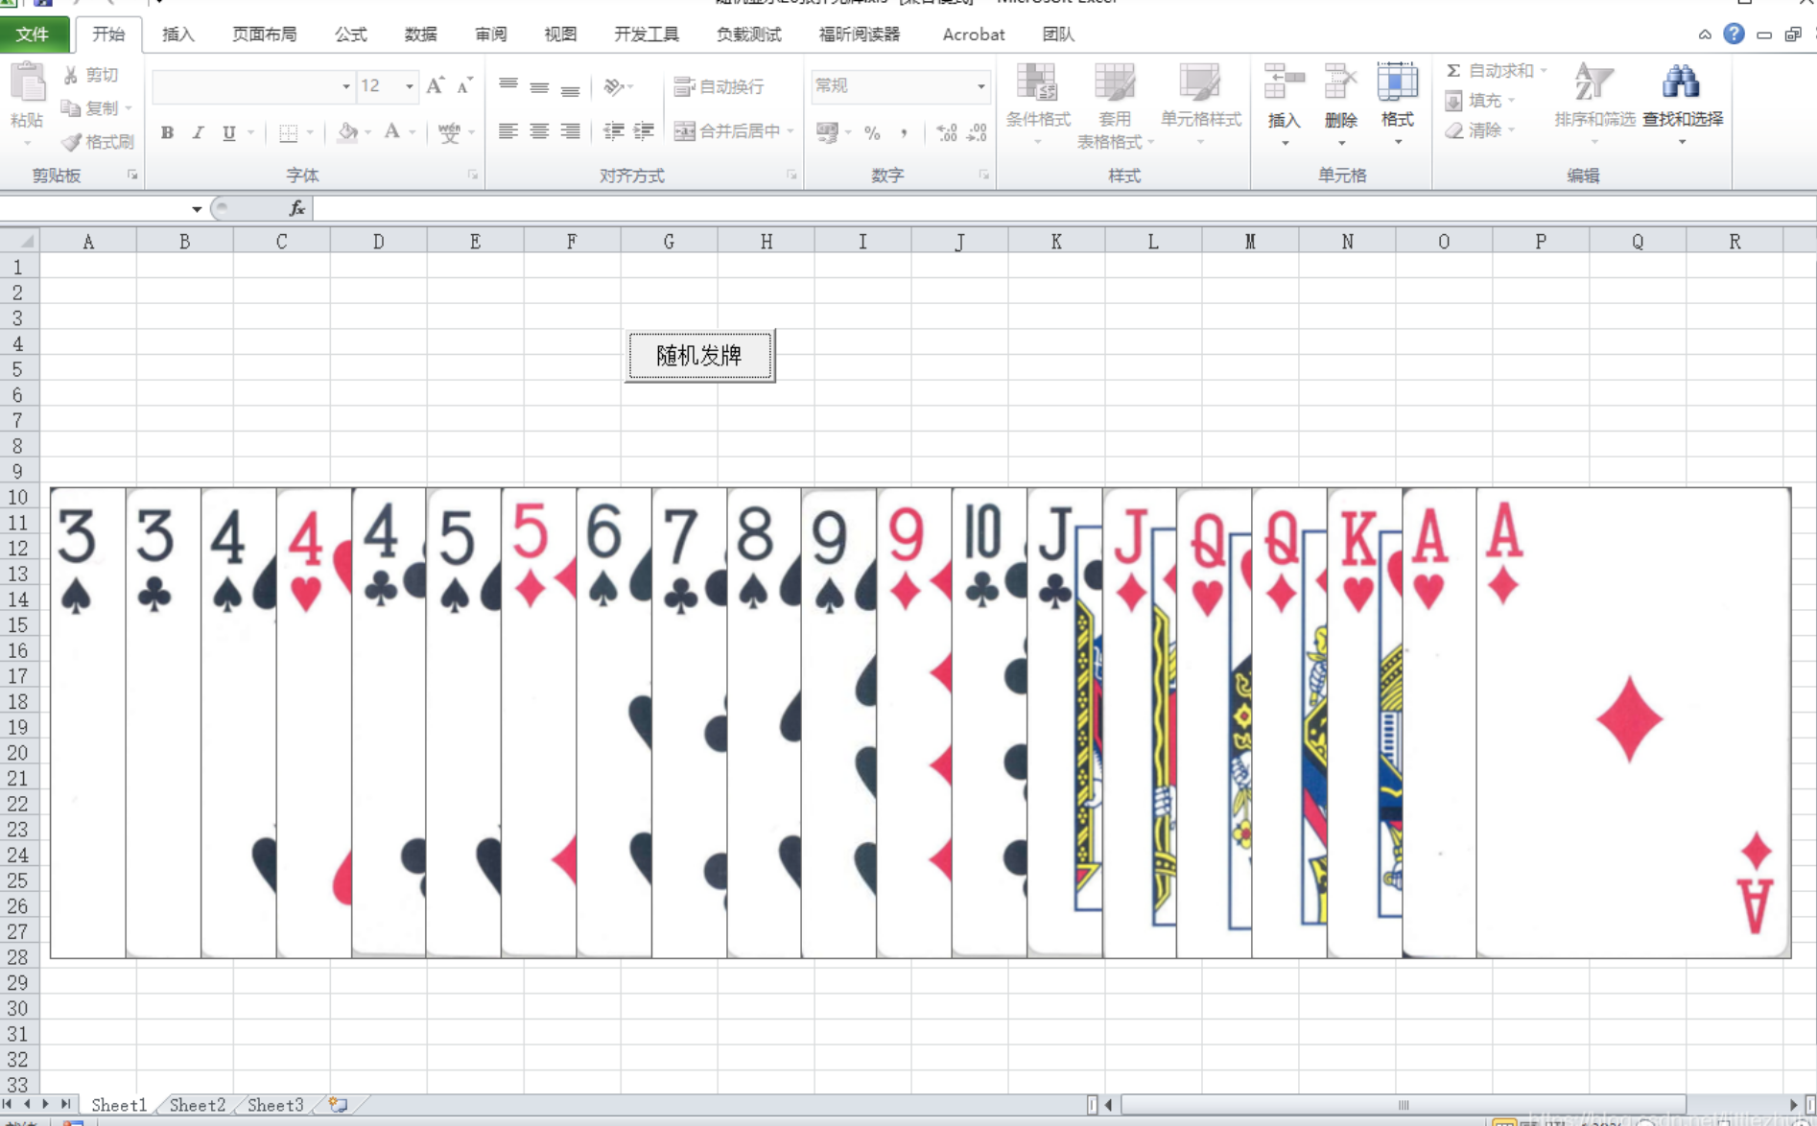Open the number format dropdown (常规)

[980, 86]
